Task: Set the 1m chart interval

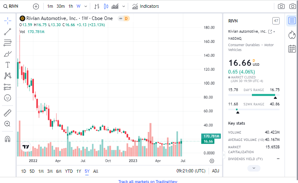Action: click(x=50, y=6)
